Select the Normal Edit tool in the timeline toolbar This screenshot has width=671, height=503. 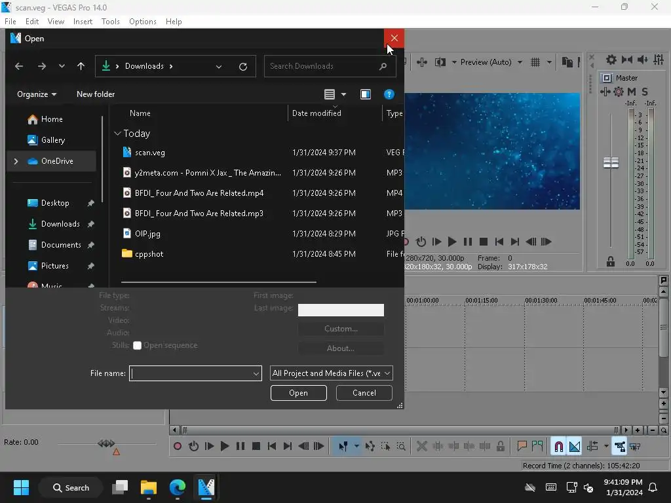[x=343, y=447]
